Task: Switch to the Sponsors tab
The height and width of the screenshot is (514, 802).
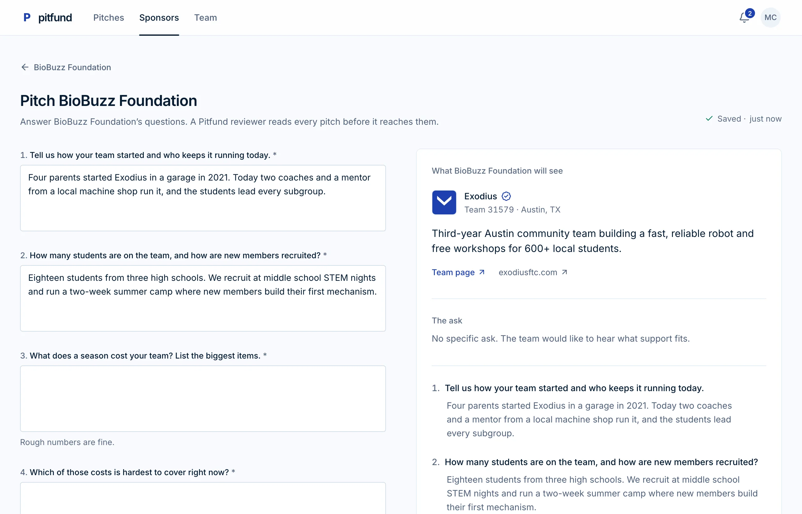Action: 159,17
